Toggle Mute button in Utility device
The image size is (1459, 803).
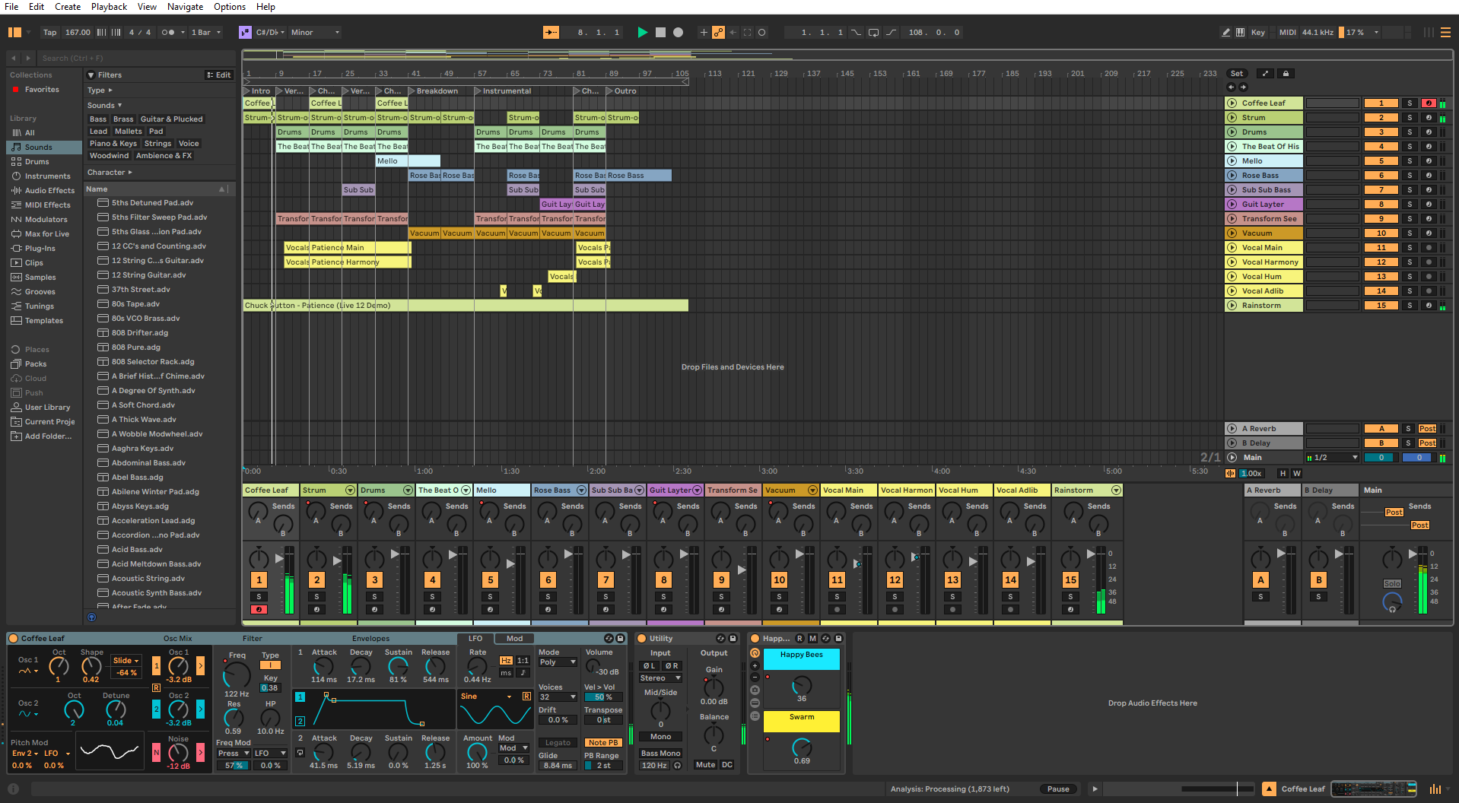[705, 764]
